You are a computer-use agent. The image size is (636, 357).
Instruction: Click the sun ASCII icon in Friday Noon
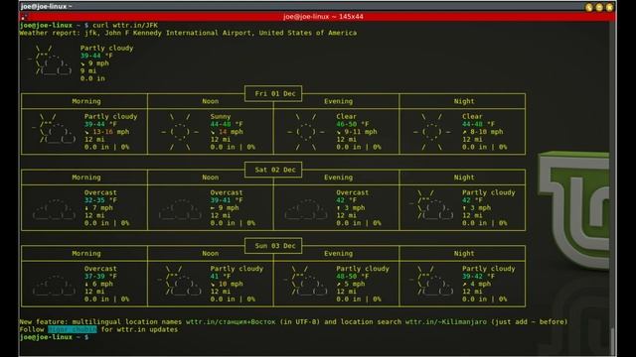pyautogui.click(x=180, y=132)
